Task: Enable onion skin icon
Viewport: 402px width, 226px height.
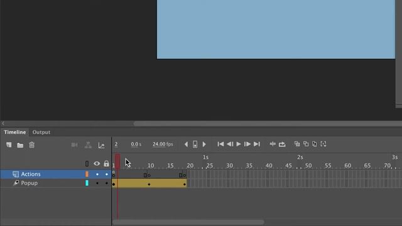Action: point(297,144)
